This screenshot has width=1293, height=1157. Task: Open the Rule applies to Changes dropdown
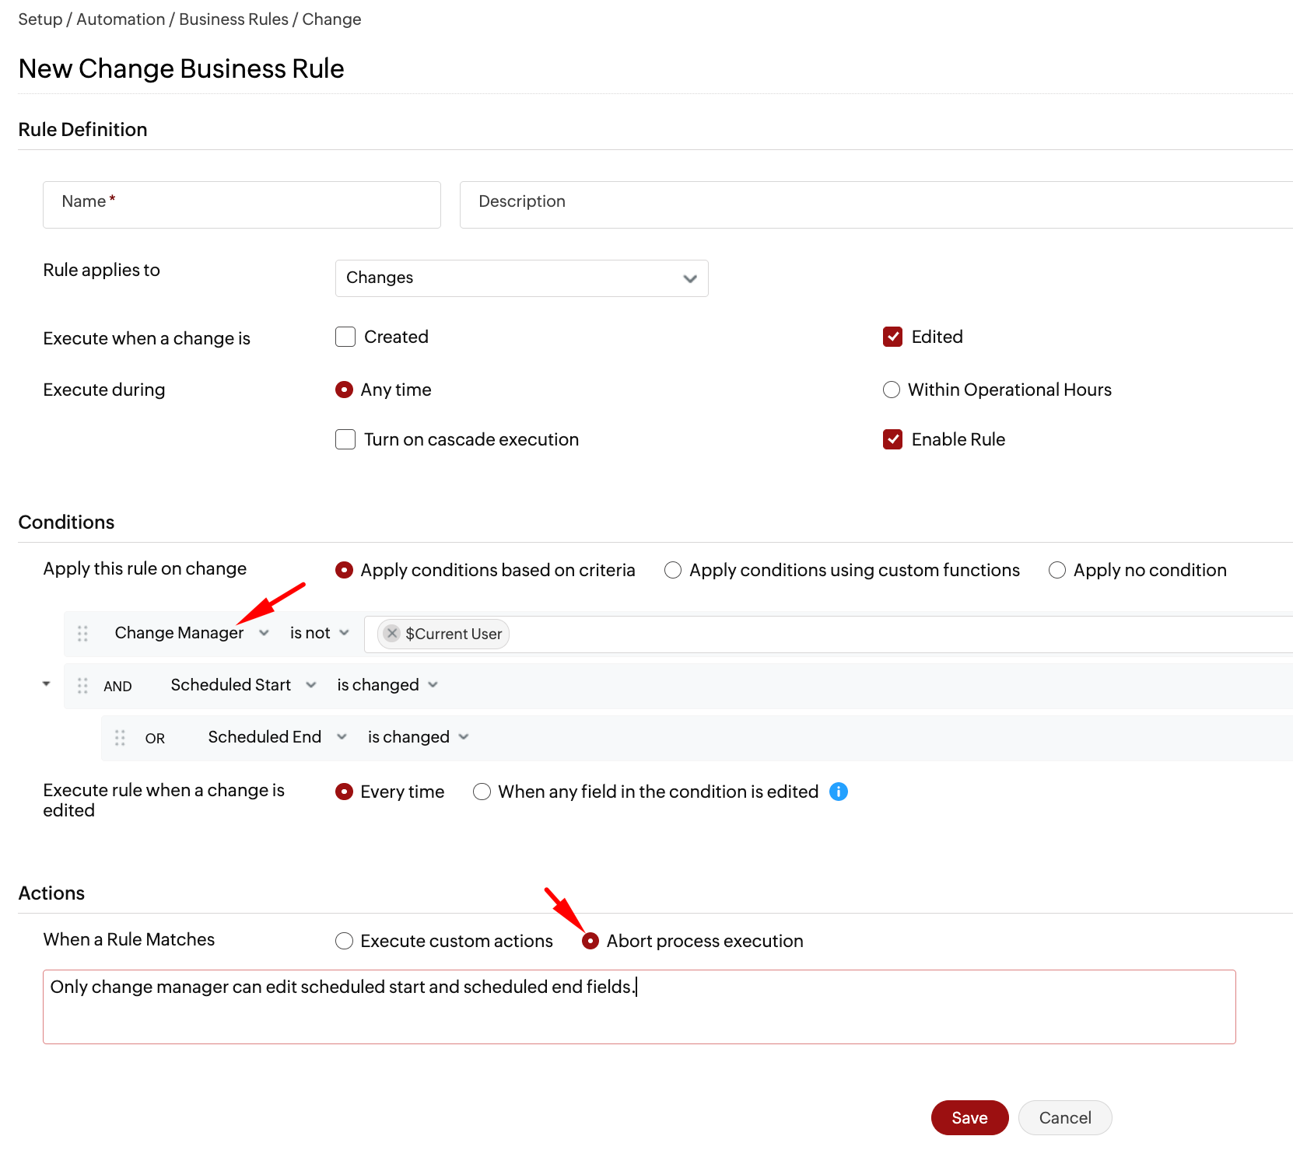[x=521, y=278]
